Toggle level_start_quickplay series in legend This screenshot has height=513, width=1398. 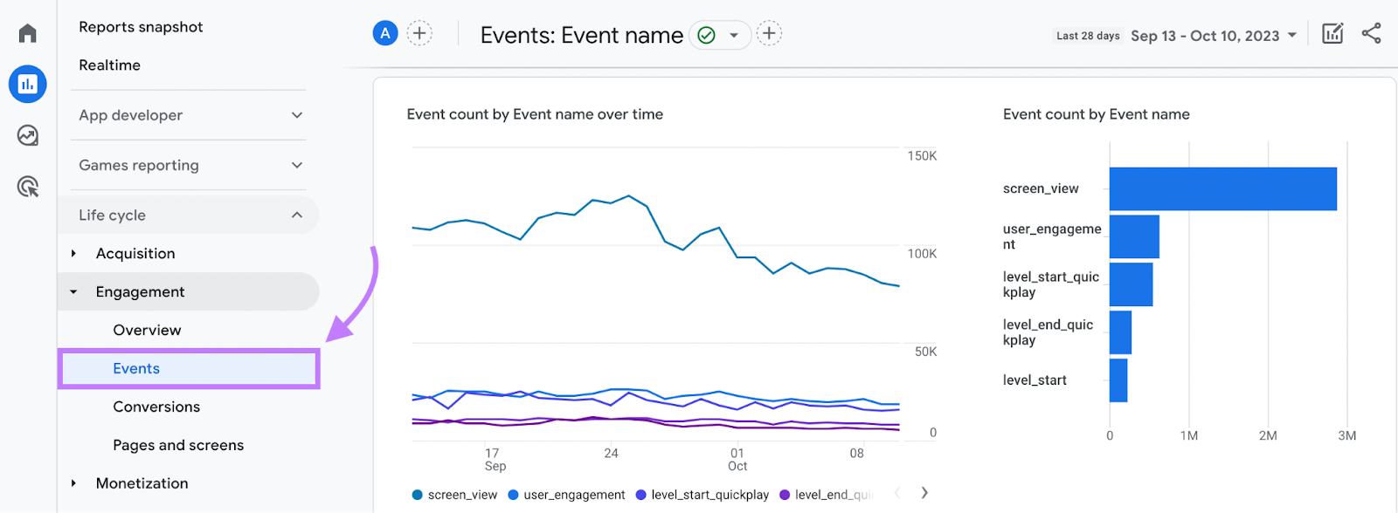click(x=702, y=495)
